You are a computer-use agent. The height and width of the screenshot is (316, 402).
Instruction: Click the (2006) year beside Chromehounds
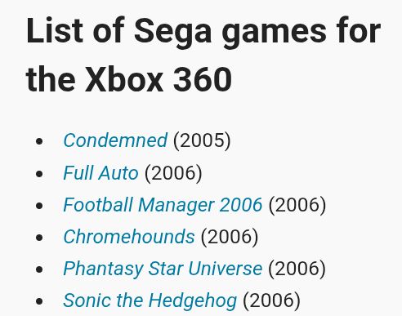[230, 237]
